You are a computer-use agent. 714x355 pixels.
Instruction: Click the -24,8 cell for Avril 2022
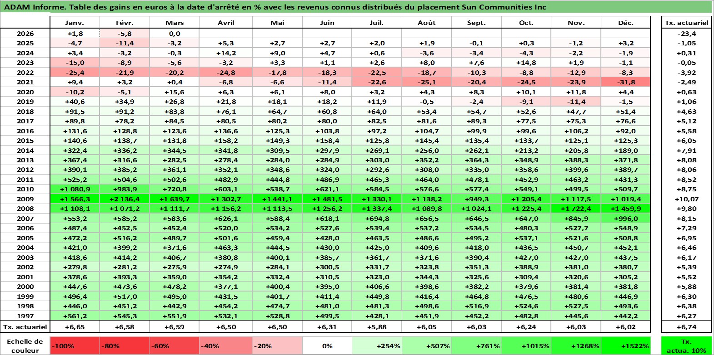pos(226,73)
